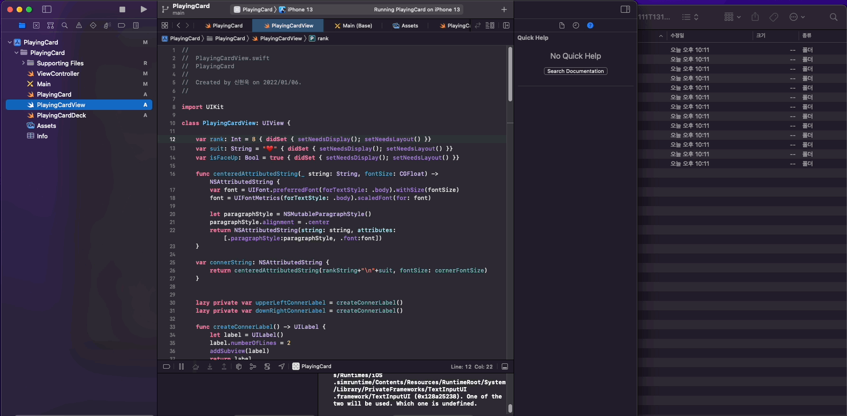
Task: Click the rank breadcrumb item
Action: 319,38
